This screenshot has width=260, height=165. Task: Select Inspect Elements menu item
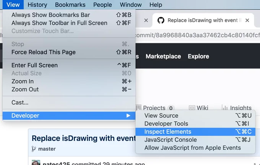click(x=195, y=132)
